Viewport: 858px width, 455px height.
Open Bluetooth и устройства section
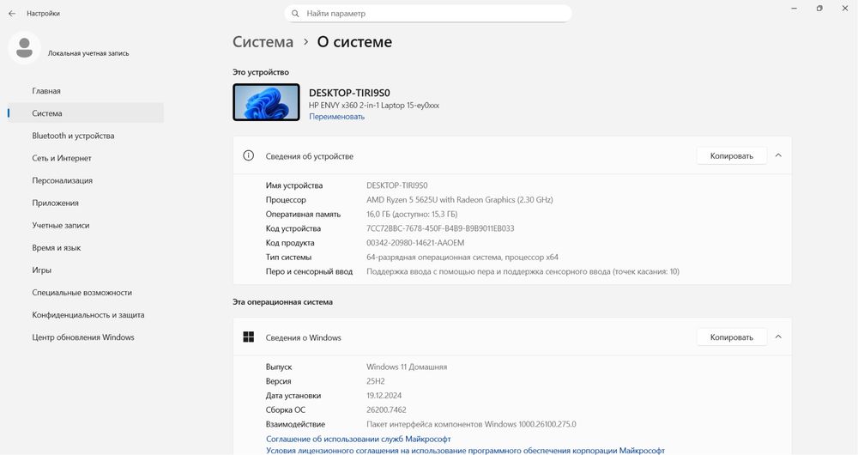point(85,136)
